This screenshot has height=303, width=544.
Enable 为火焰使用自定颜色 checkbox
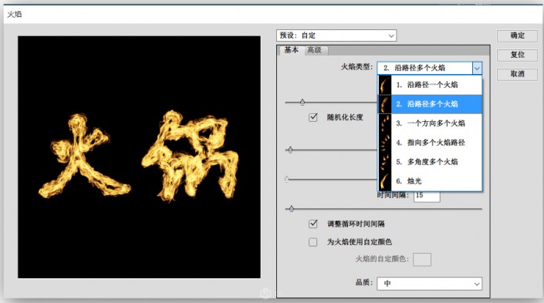click(x=313, y=242)
